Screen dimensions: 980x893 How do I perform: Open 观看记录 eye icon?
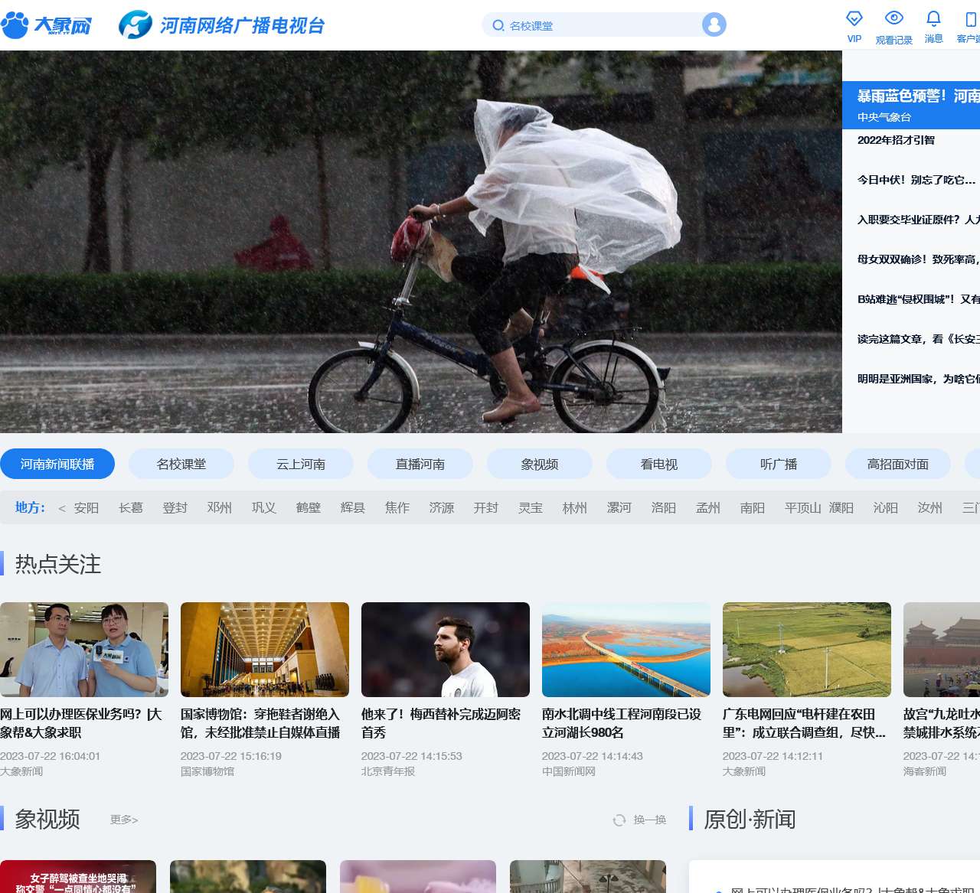(x=894, y=18)
